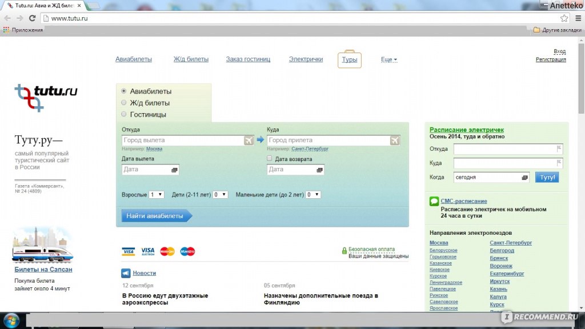Select Гостиницы radio button

(x=124, y=114)
